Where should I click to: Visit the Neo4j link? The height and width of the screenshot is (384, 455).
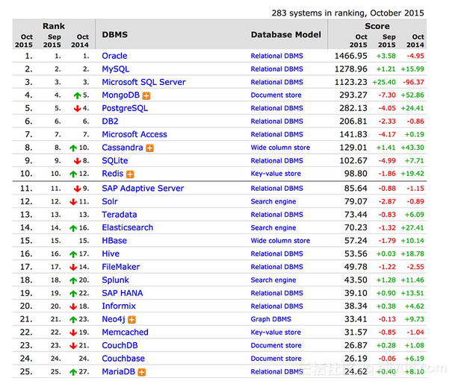[114, 319]
